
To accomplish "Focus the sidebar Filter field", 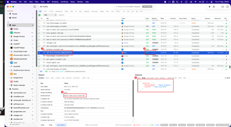I will pyautogui.click(x=22, y=124).
